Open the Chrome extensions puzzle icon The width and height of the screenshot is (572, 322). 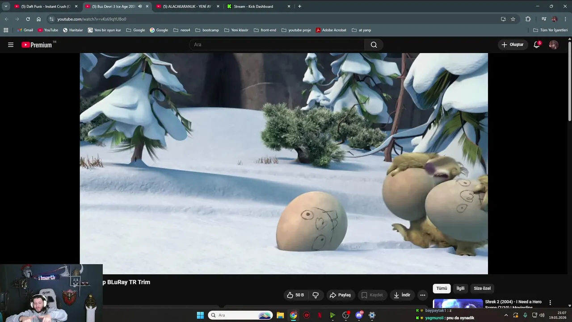pos(528,19)
